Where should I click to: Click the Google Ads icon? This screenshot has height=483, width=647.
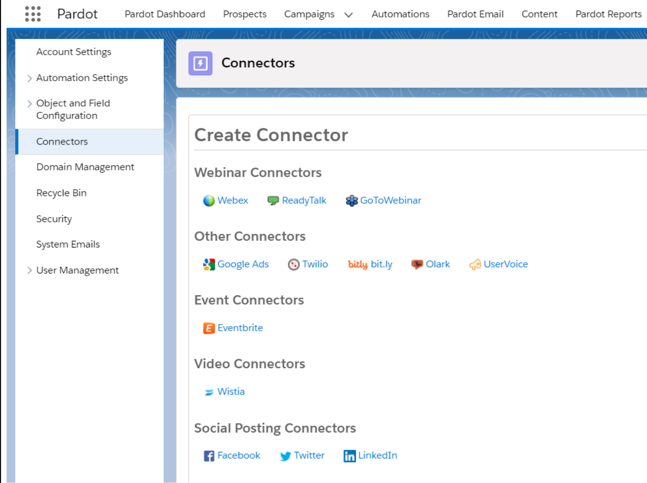pyautogui.click(x=209, y=264)
